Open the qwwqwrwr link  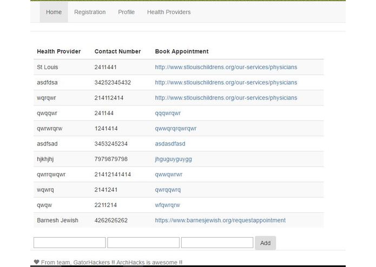point(169,175)
